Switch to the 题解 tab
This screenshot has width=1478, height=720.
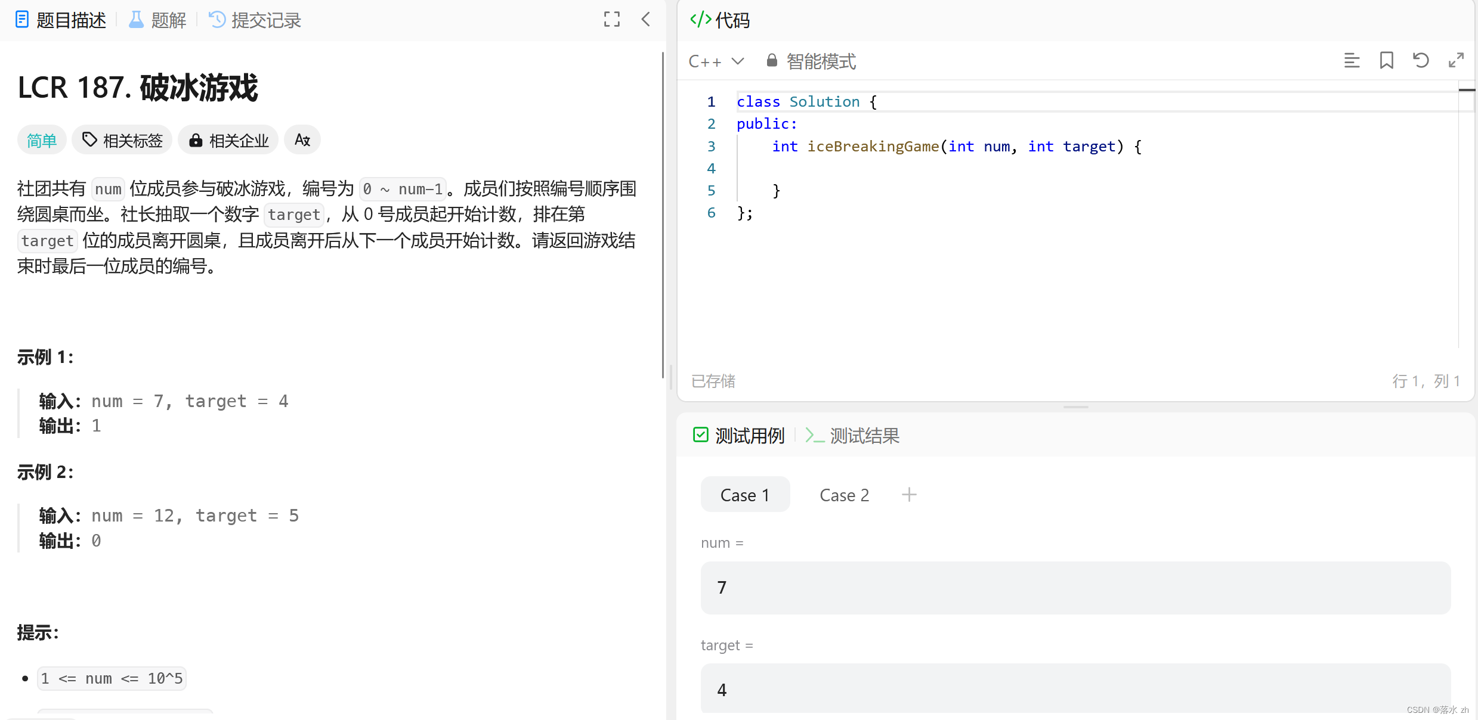[x=158, y=20]
